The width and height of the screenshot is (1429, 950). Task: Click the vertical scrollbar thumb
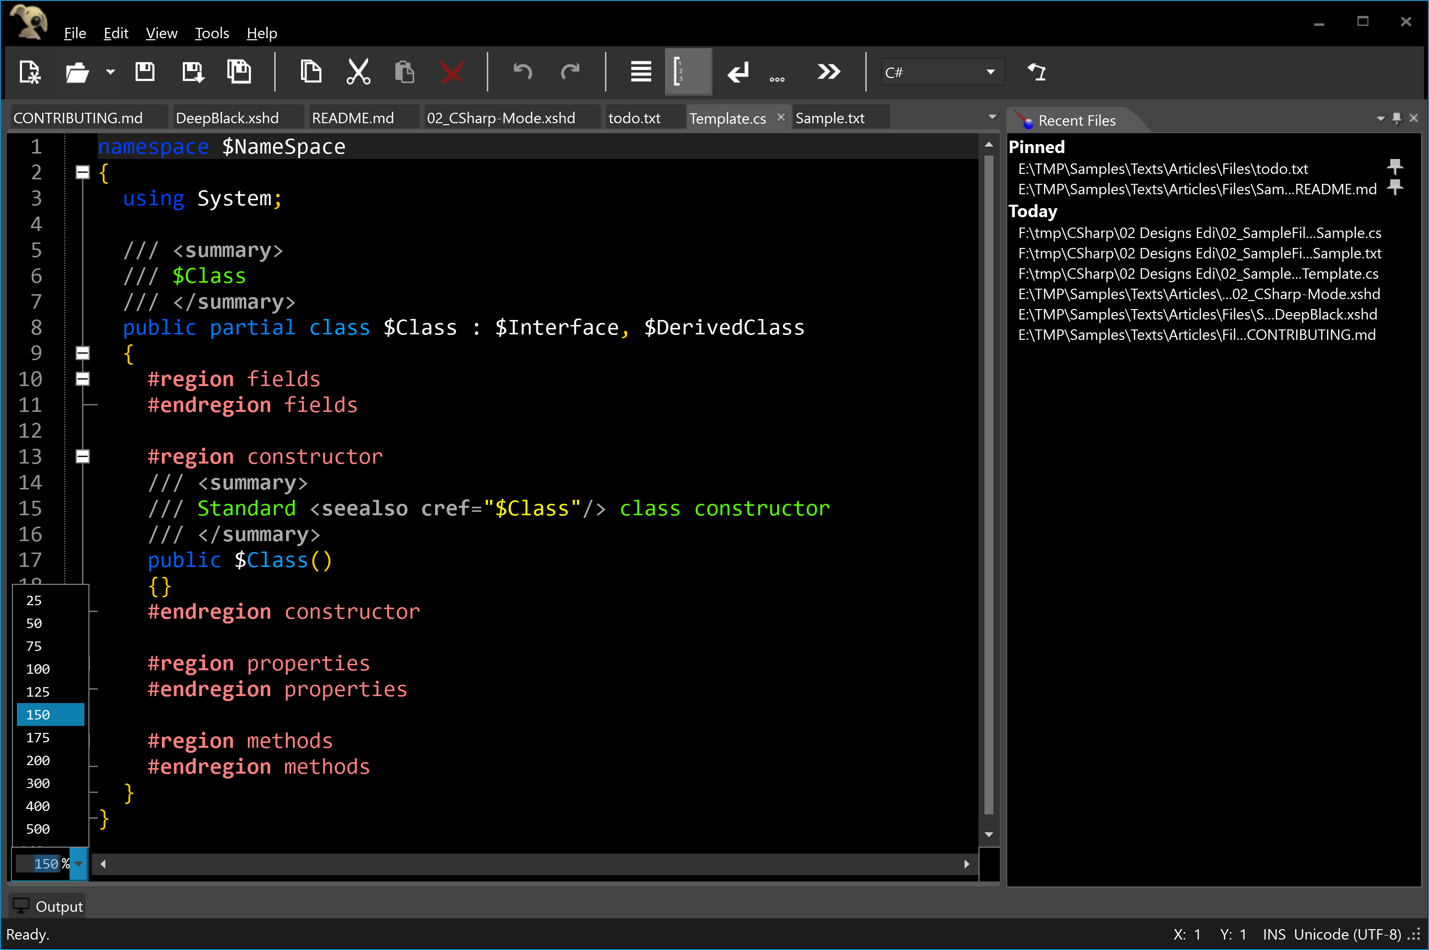coord(989,485)
